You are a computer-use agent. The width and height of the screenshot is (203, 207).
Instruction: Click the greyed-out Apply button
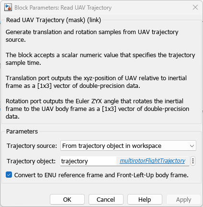(x=183, y=199)
